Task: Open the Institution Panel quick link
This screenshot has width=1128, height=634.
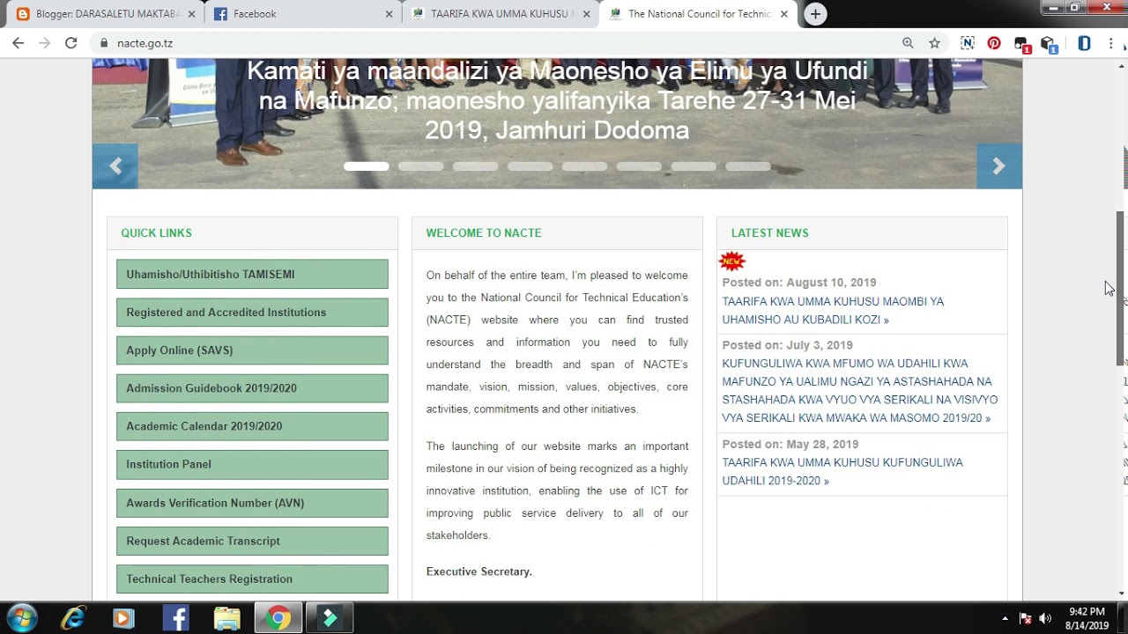Action: (x=252, y=464)
